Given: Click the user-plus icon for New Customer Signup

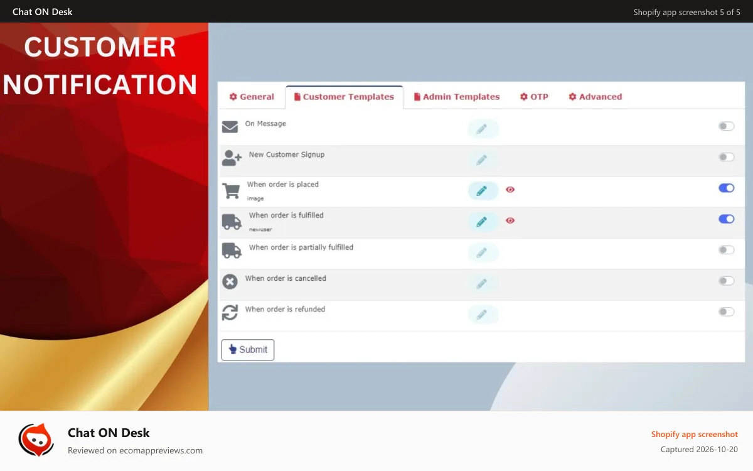Looking at the screenshot, I should [232, 158].
